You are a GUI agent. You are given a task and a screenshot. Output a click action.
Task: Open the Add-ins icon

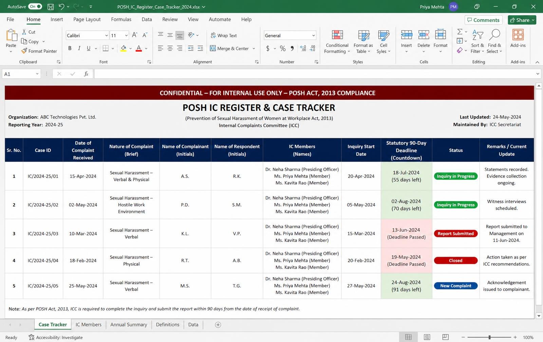coord(518,35)
